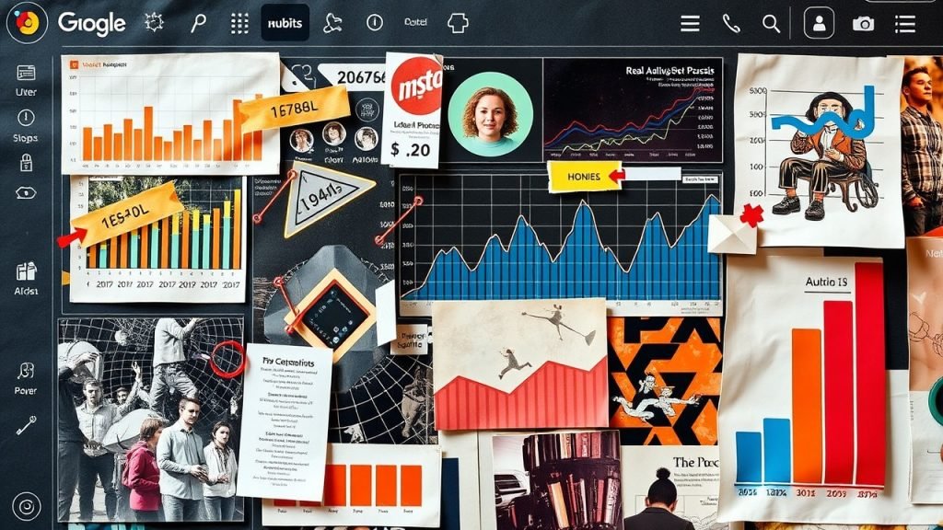Open the list menu at far top right
Viewport: 943px width, 530px height.
905,24
